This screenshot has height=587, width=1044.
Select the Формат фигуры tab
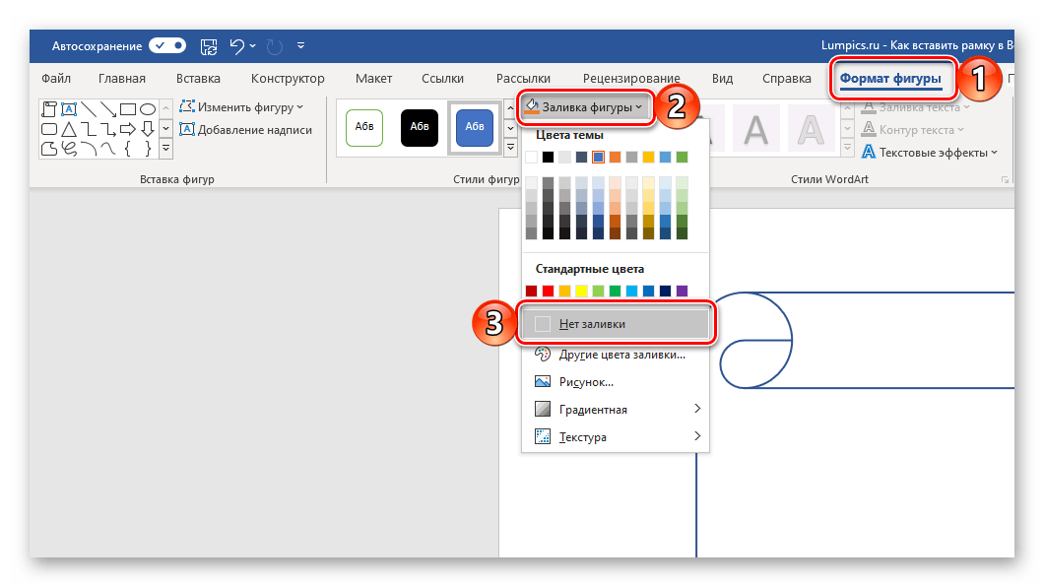(x=891, y=79)
